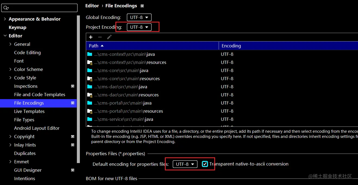Expand the General settings node

[x=10, y=44]
